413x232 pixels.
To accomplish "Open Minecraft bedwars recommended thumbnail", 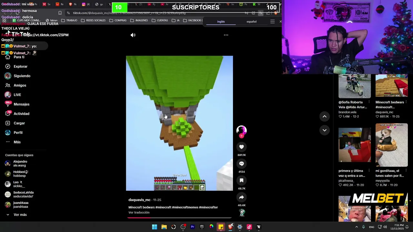I will [x=391, y=86].
